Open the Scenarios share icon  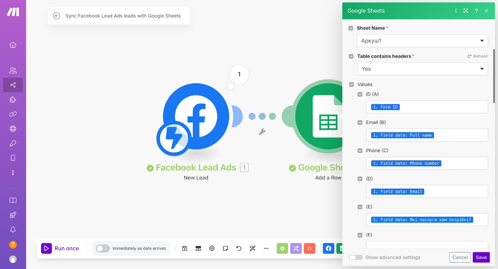(13, 85)
